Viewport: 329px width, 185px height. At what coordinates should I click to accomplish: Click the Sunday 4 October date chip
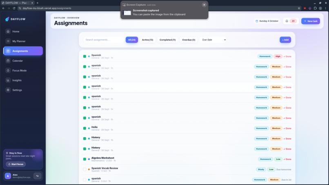coord(267,21)
